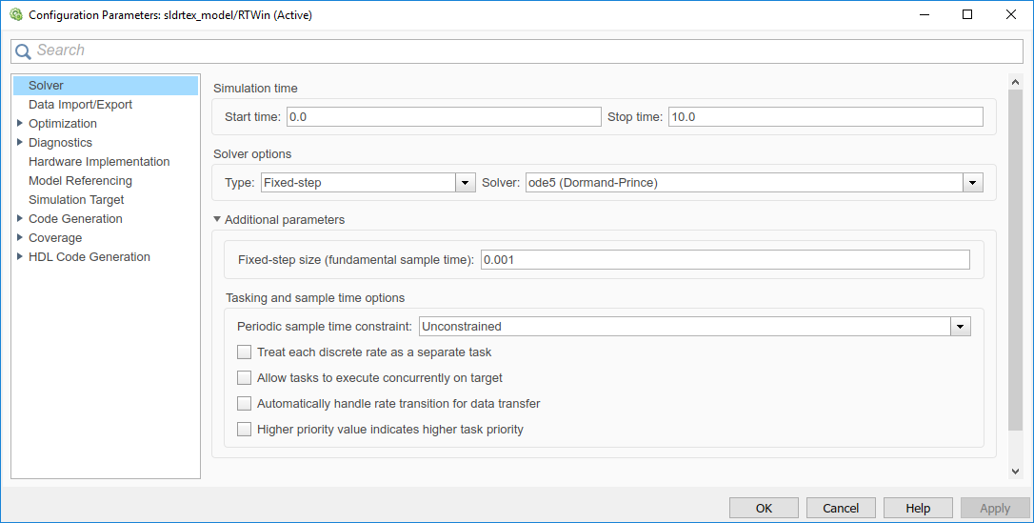Click the Cancel button
Viewport: 1034px width, 523px height.
(841, 508)
